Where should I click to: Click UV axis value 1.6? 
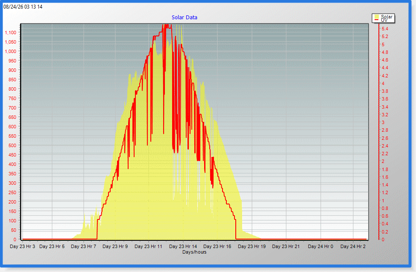coord(385,177)
